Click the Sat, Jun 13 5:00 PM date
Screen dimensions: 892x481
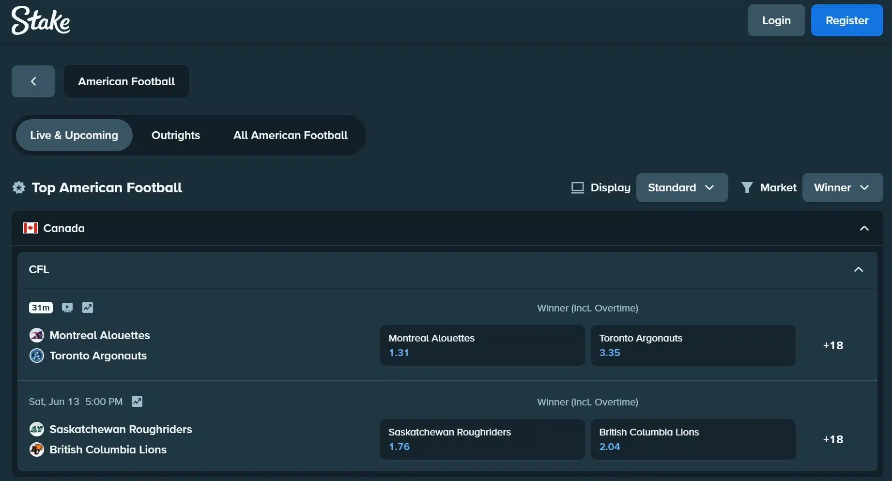(76, 402)
